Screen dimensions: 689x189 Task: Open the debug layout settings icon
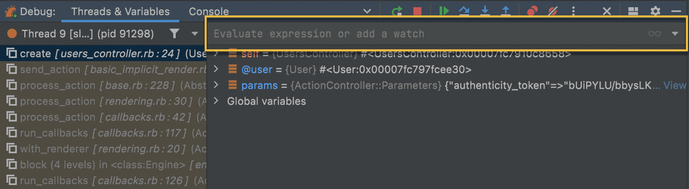(633, 11)
